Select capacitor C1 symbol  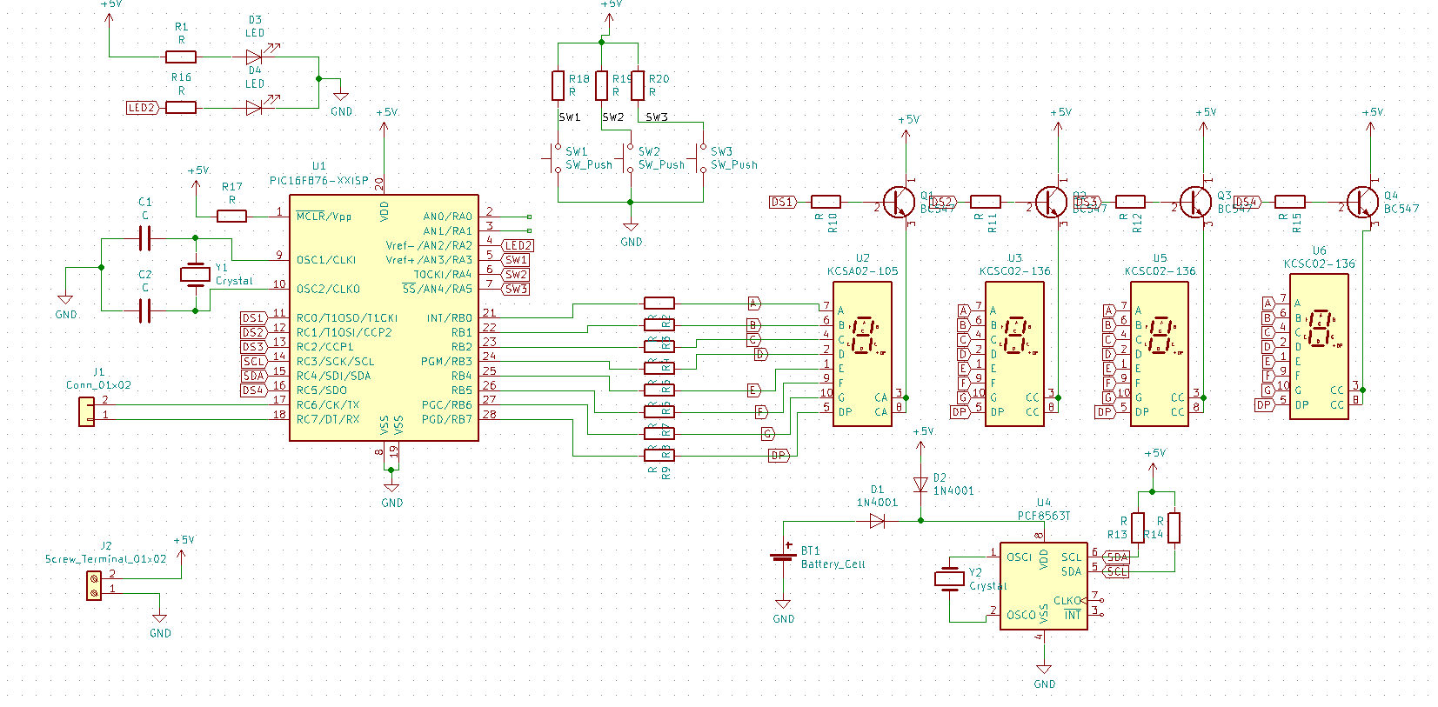[145, 237]
